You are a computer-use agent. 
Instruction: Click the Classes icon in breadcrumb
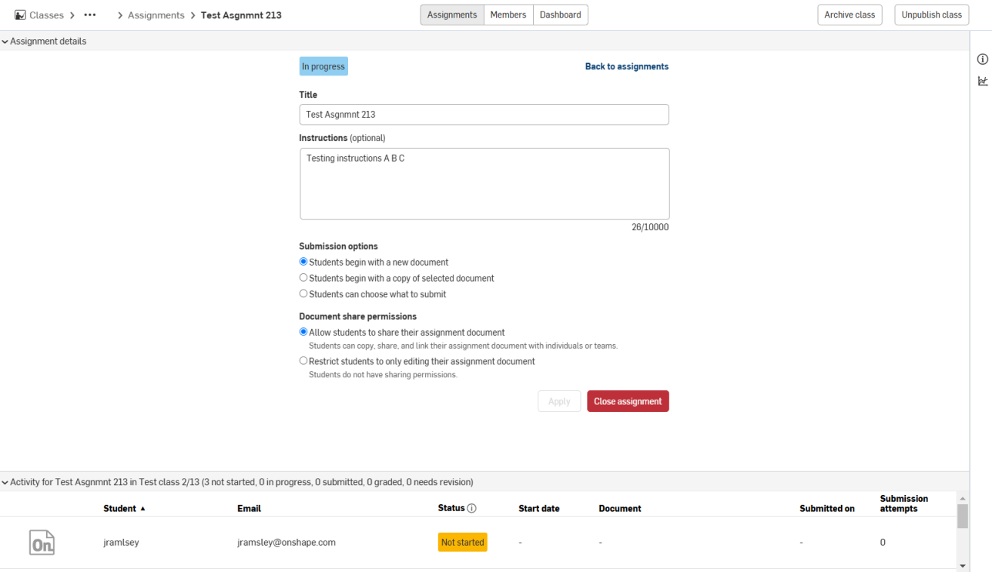pos(20,15)
